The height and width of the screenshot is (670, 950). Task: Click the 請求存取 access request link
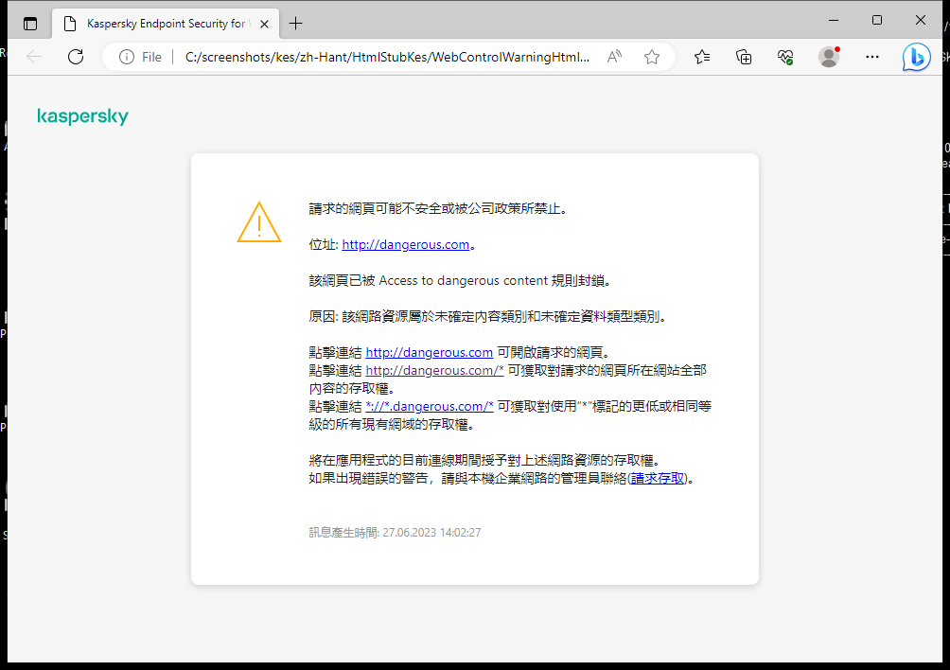(655, 478)
